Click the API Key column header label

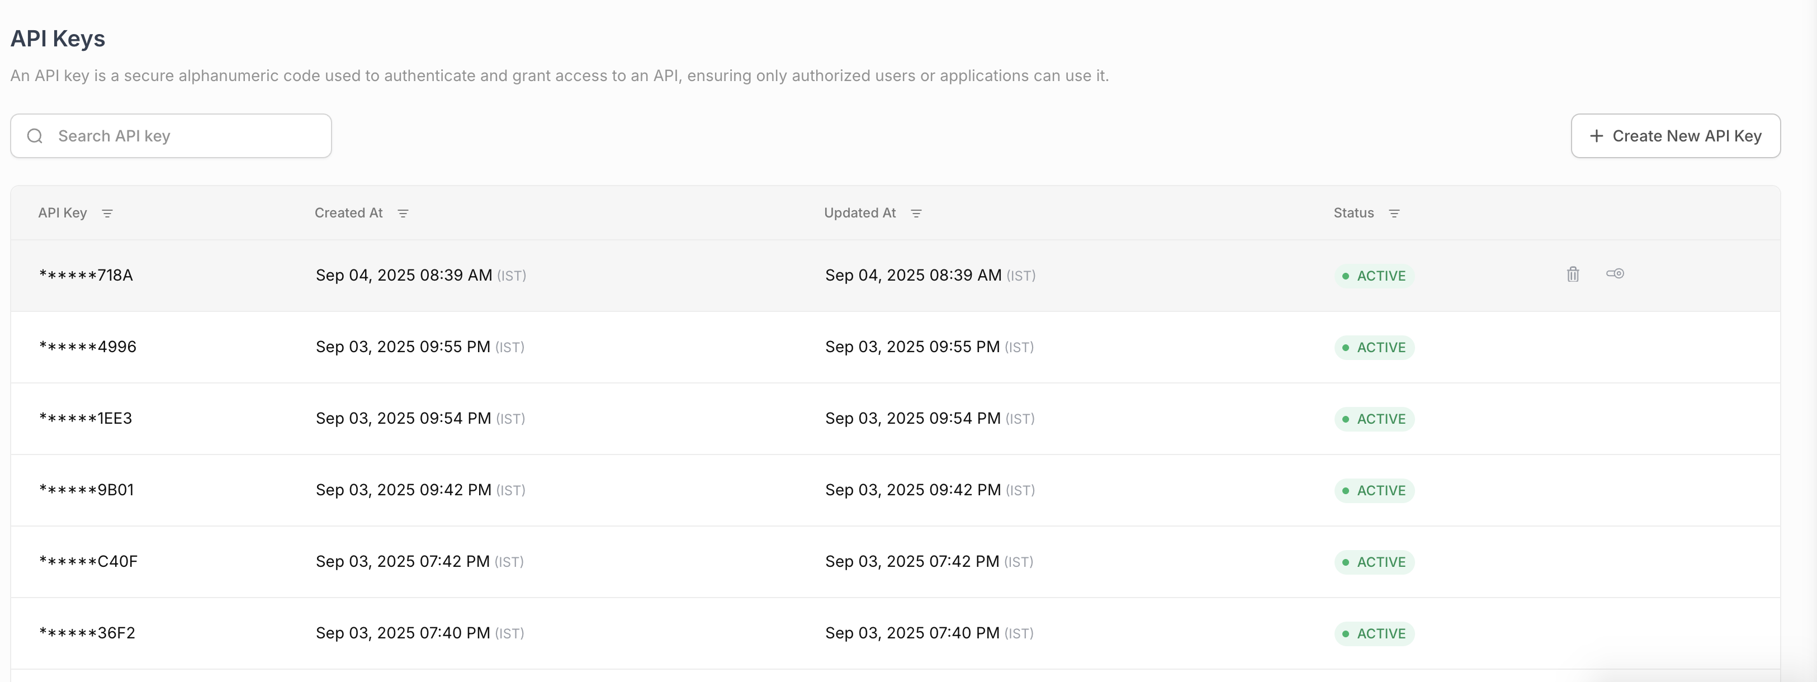click(x=62, y=213)
